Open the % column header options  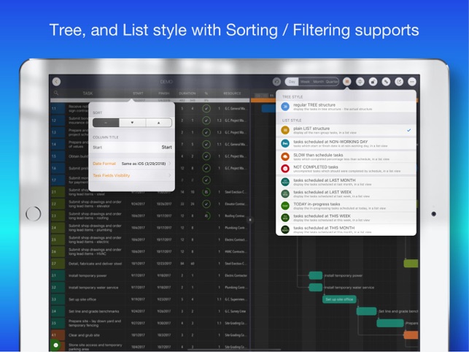coord(206,93)
